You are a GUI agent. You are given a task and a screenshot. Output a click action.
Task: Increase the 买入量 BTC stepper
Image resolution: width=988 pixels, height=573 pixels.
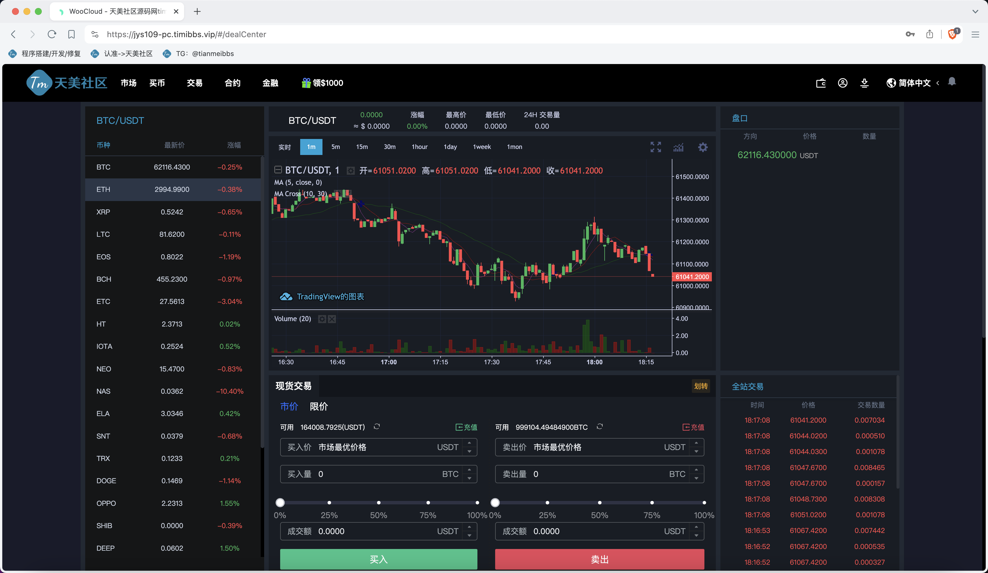[x=469, y=470]
